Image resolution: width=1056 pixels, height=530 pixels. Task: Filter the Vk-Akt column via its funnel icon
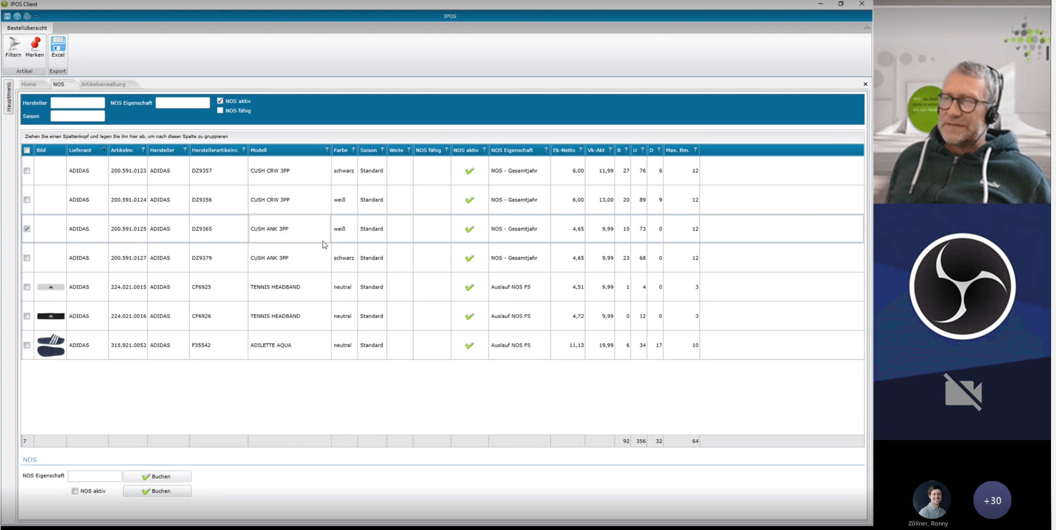click(610, 150)
